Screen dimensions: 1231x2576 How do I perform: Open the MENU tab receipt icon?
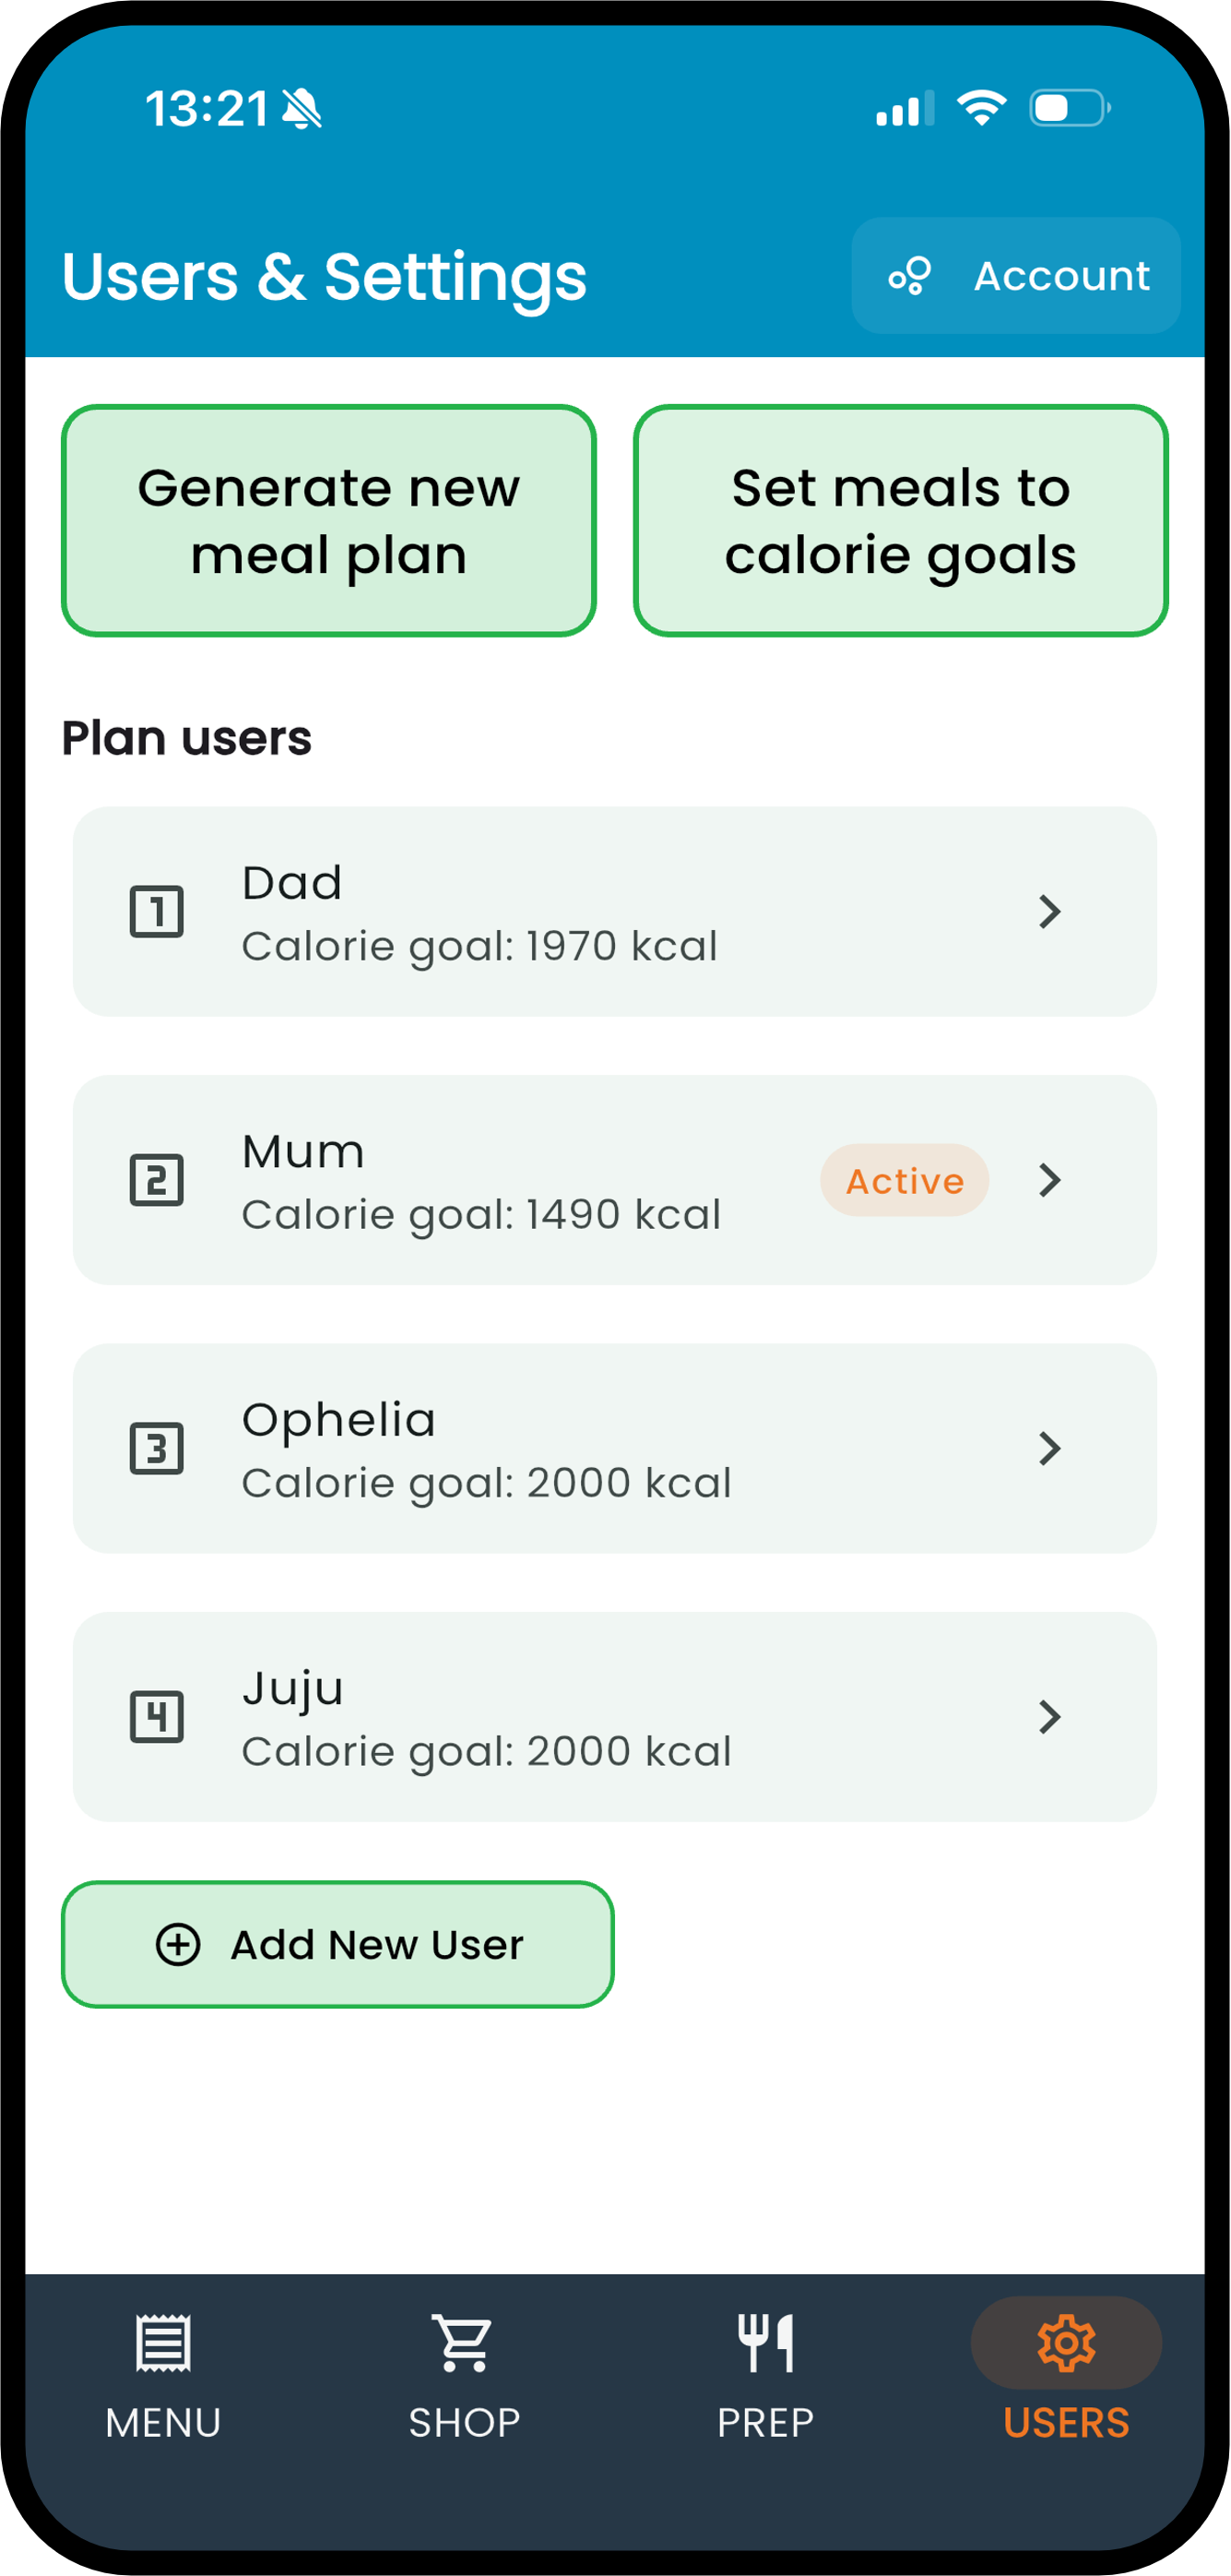163,2343
